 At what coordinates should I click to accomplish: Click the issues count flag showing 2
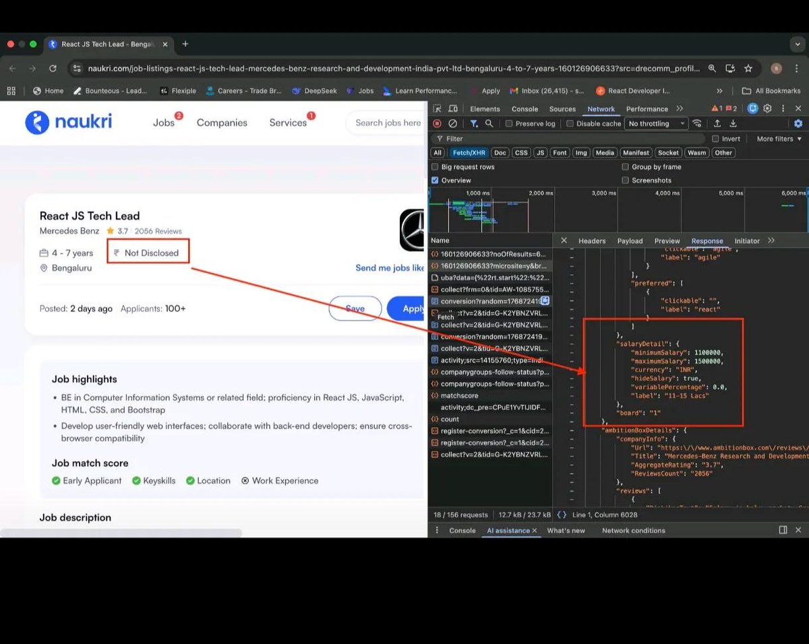(x=733, y=108)
